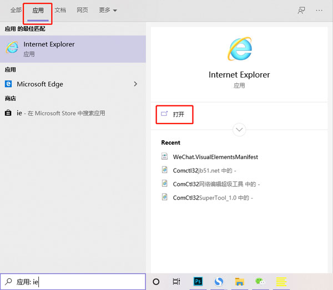The image size is (333, 290).
Task: Click Internet Explorer title in preview pane
Action: 239,75
